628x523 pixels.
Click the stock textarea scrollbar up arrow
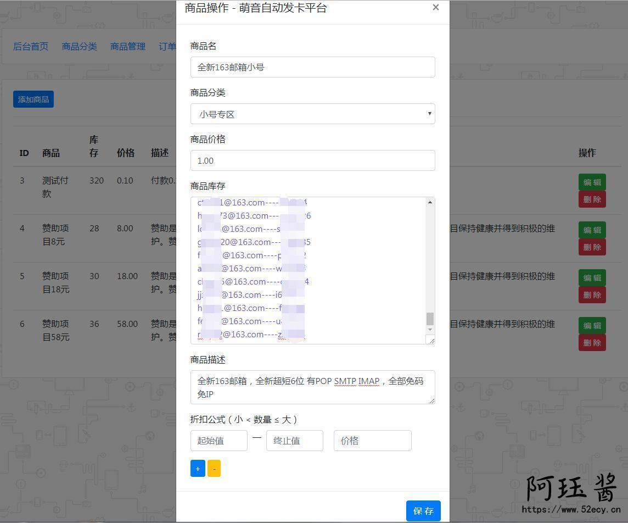tap(430, 202)
